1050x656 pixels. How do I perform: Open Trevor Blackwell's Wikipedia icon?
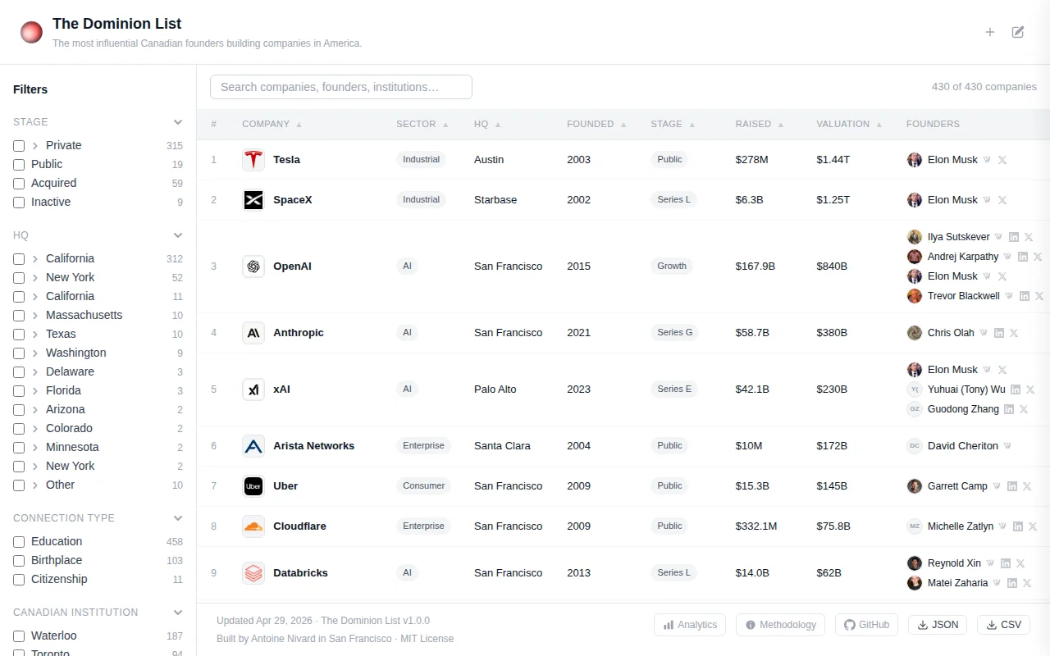tap(1009, 296)
